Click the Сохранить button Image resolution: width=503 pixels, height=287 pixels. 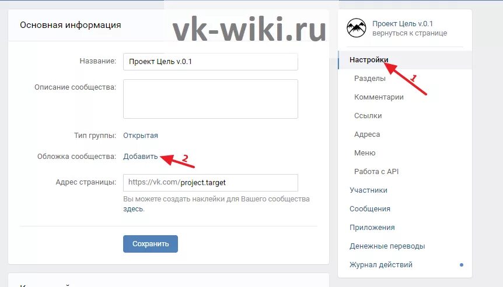click(151, 244)
